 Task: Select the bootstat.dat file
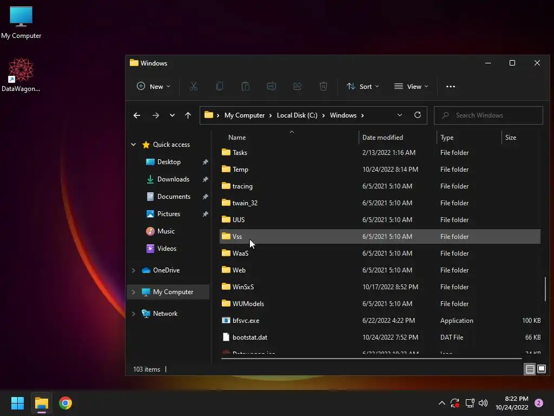[x=380, y=337]
